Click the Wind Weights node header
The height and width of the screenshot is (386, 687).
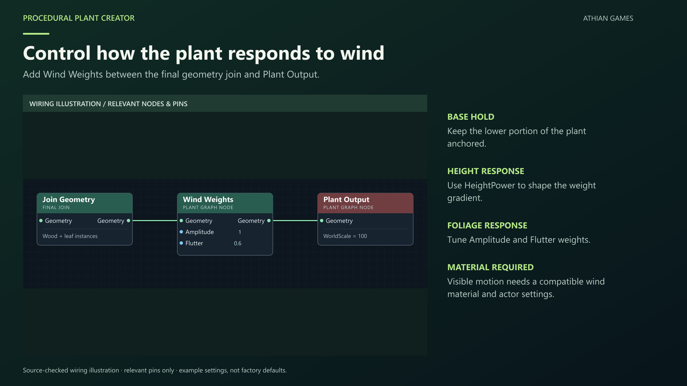(x=225, y=203)
